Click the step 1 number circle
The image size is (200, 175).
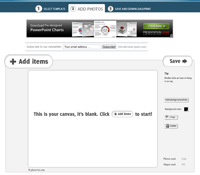[39, 9]
